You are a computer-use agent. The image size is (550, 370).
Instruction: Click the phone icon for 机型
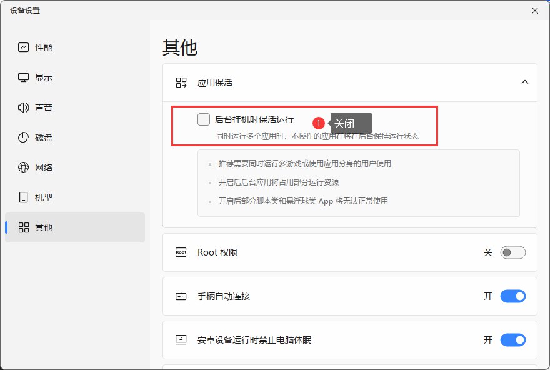point(24,197)
